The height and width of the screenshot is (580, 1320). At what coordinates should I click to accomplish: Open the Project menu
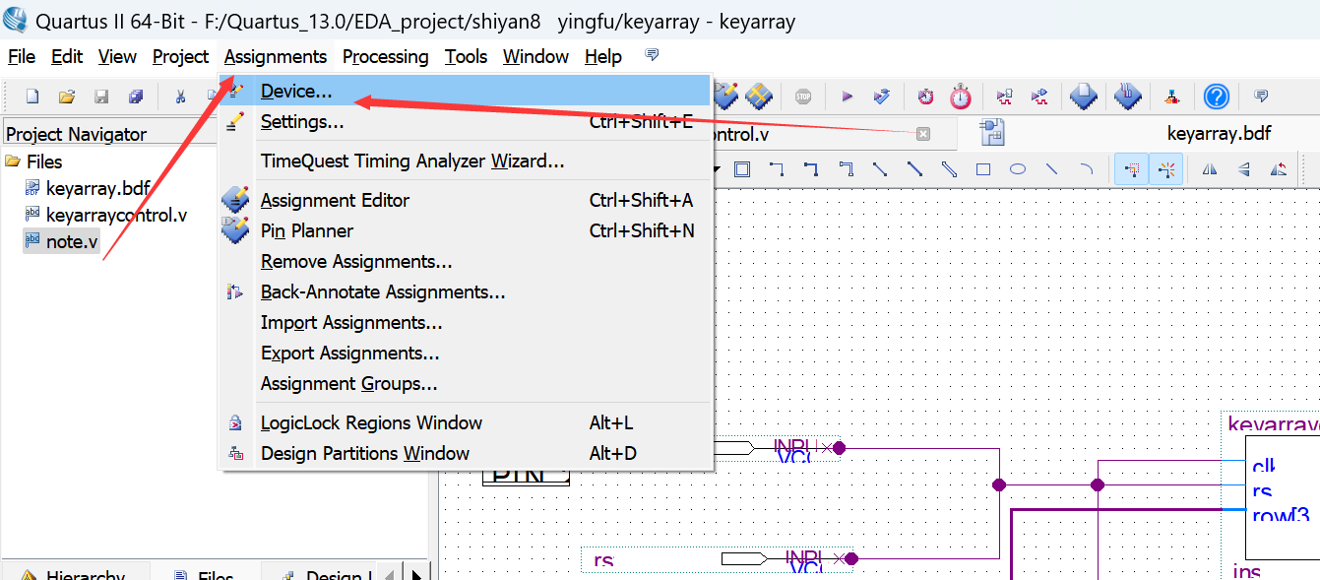(180, 56)
